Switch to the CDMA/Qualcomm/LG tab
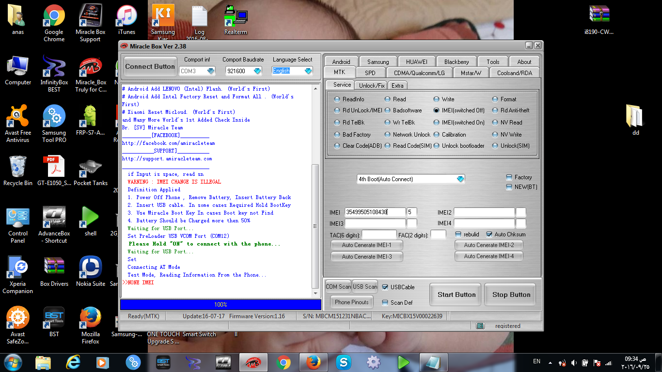 pyautogui.click(x=419, y=73)
